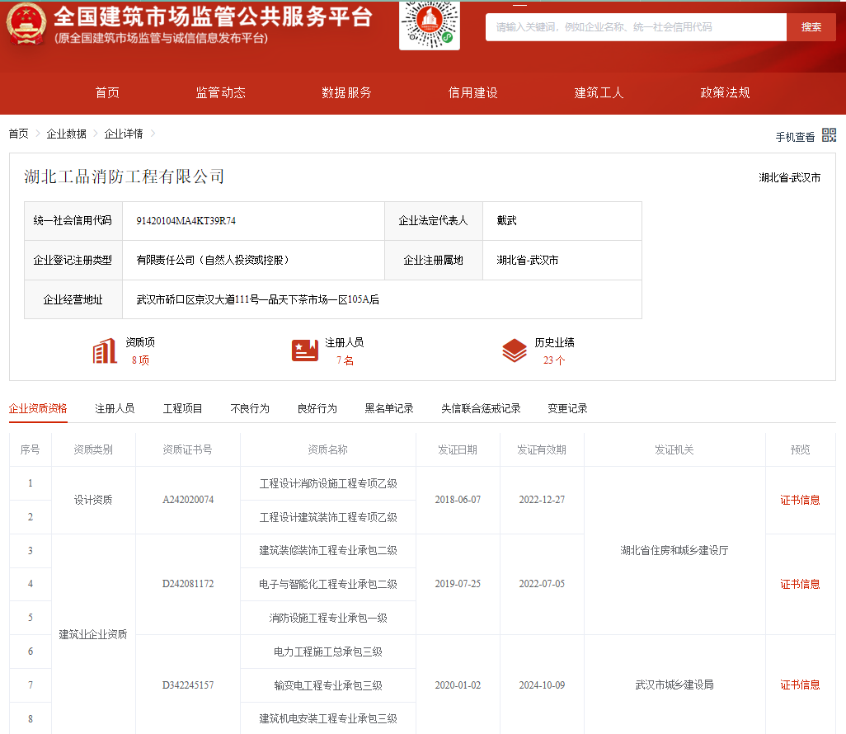Click the mini-program QR code image
Viewport: 846px width, 734px height.
pos(430,24)
